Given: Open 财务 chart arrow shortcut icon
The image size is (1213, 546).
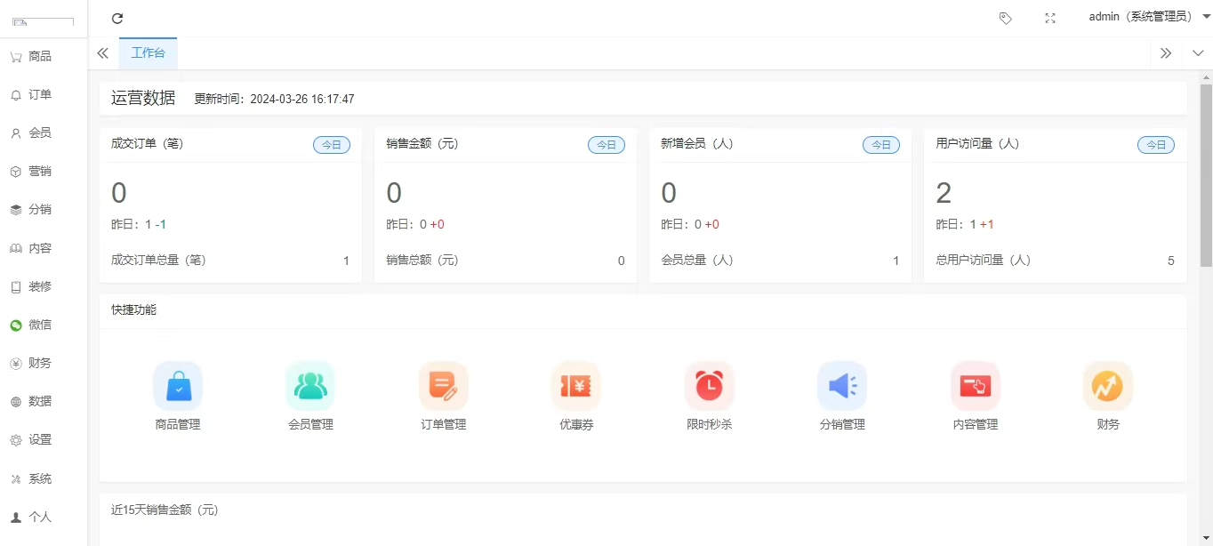Looking at the screenshot, I should coord(1108,386).
